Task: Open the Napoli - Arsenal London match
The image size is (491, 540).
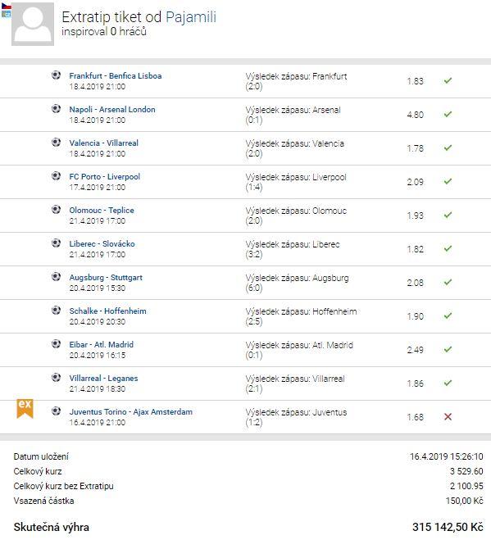Action: click(112, 110)
